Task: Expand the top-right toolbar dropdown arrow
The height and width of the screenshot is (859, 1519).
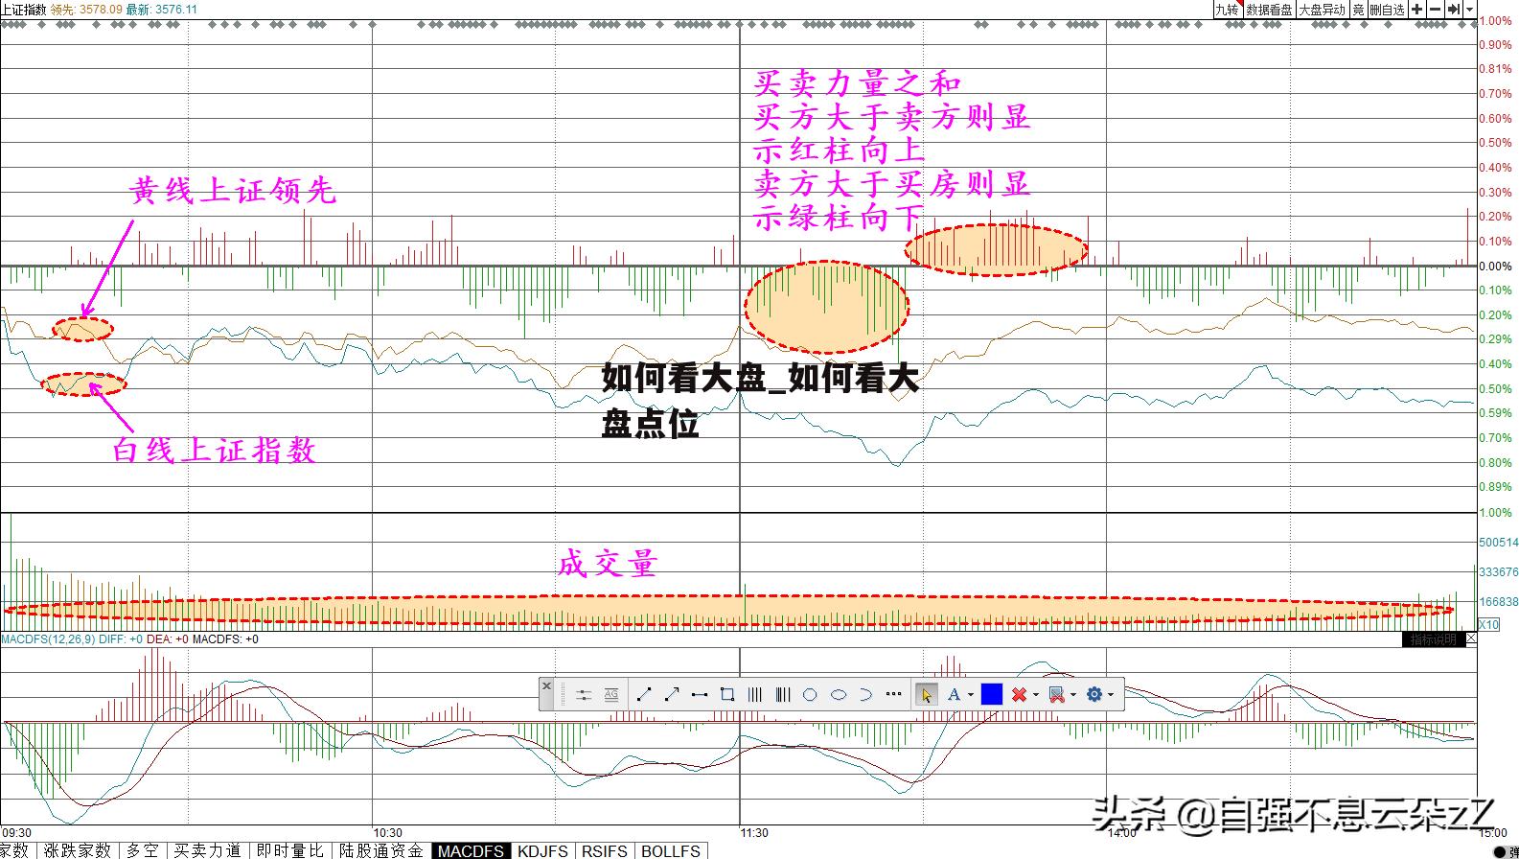Action: pos(1469,10)
